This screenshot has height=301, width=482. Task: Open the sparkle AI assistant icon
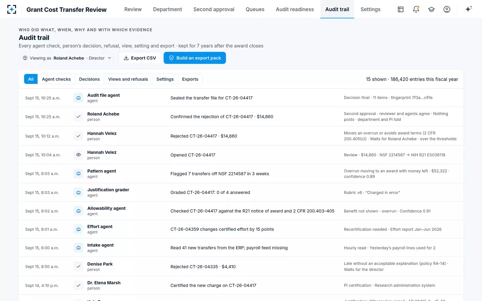[469, 9]
